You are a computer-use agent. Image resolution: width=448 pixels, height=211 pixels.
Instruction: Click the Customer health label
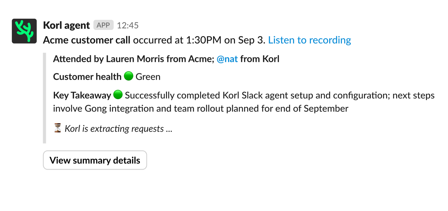point(87,77)
